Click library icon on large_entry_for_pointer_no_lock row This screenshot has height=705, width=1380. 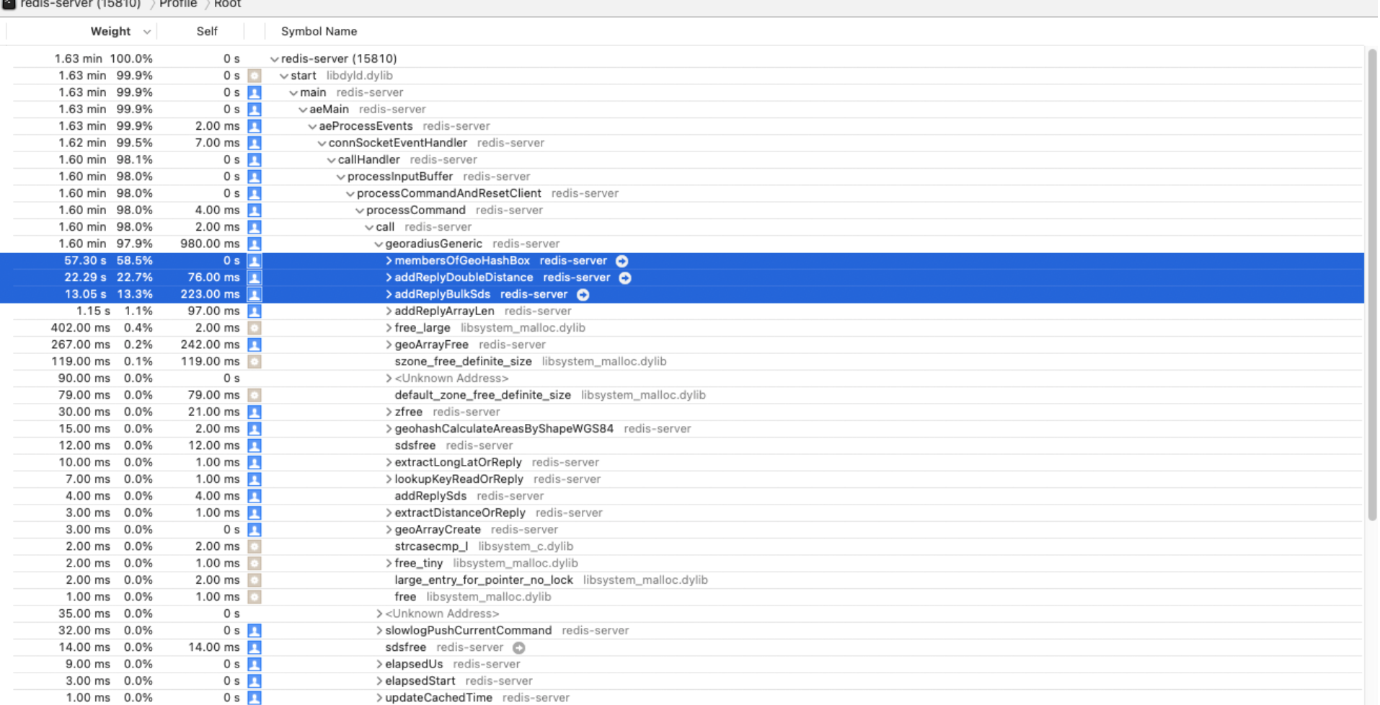pyautogui.click(x=255, y=580)
